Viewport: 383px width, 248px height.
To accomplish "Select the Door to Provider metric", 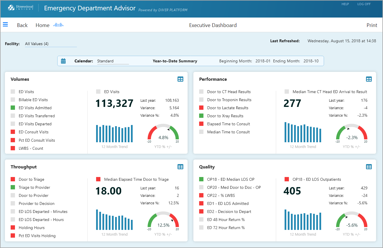I will [33, 195].
